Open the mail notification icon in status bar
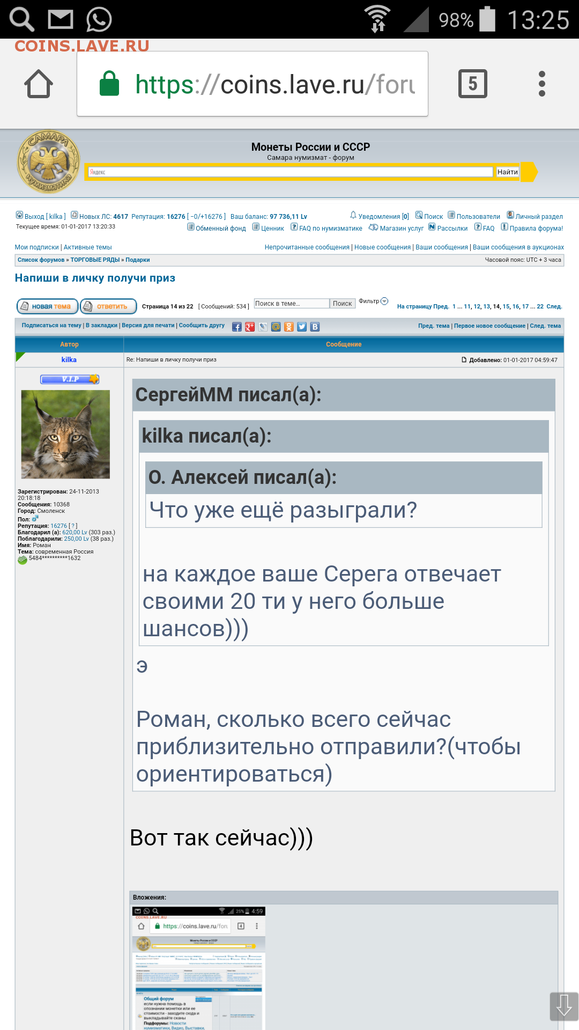Image resolution: width=579 pixels, height=1030 pixels. (x=61, y=20)
